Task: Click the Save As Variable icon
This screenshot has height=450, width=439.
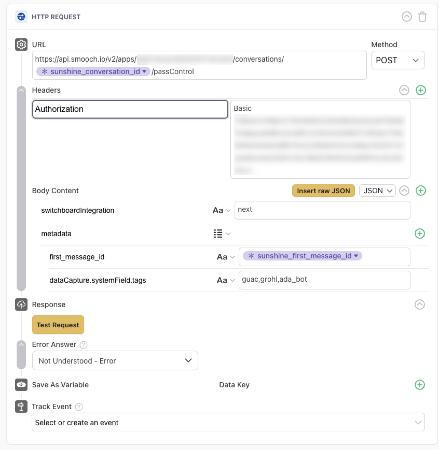Action: (21, 385)
